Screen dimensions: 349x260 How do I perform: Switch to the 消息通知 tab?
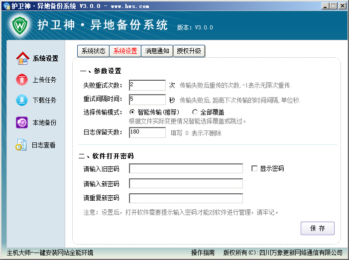tap(157, 51)
